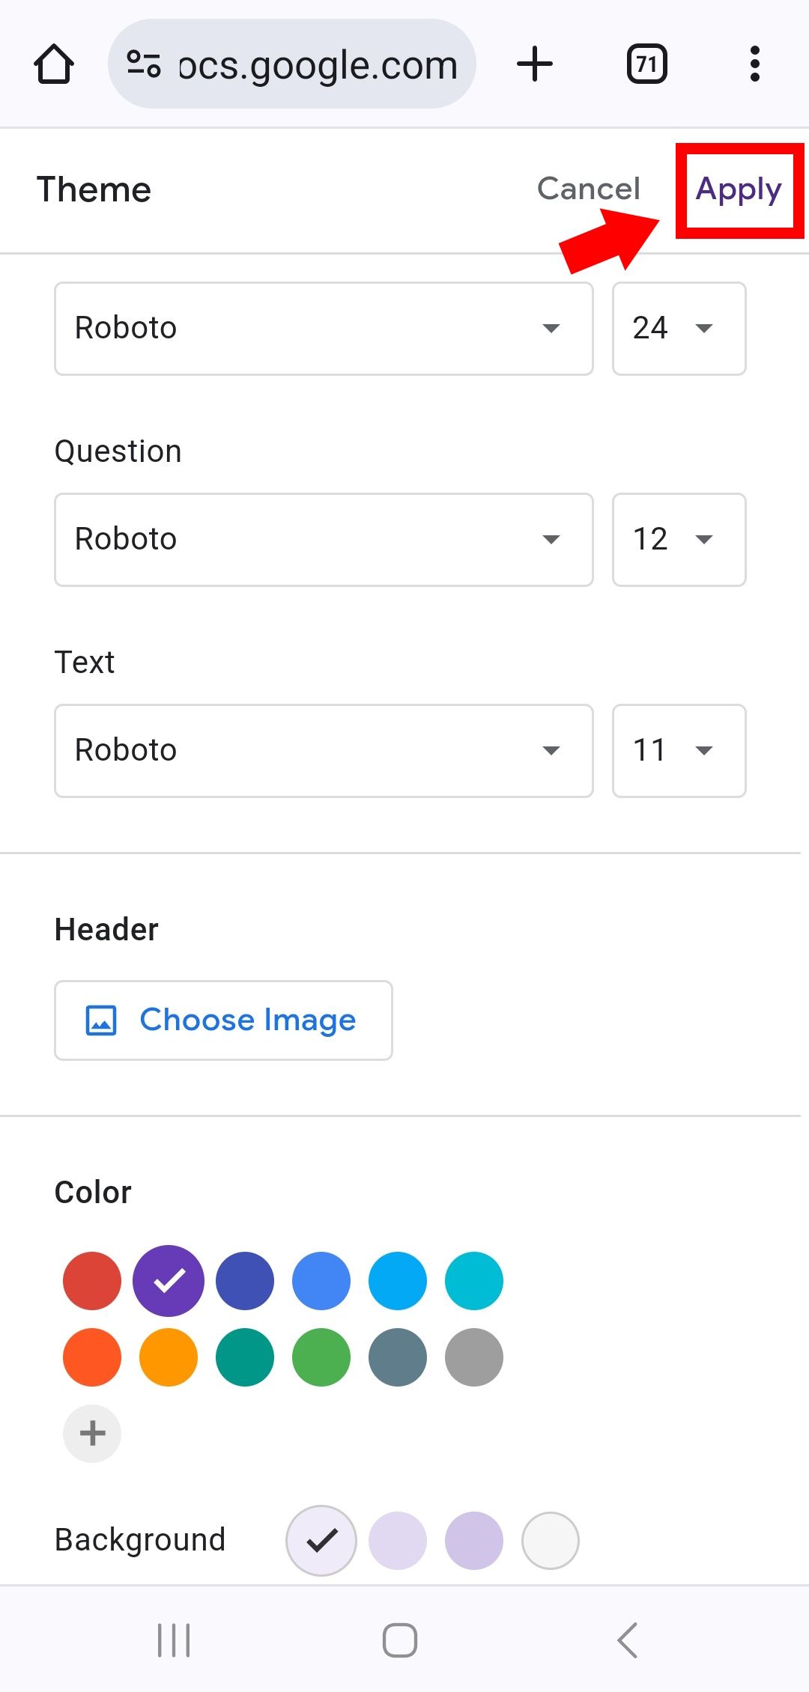Choose the white background option
Screen dimensions: 809x1692
[x=550, y=1540]
